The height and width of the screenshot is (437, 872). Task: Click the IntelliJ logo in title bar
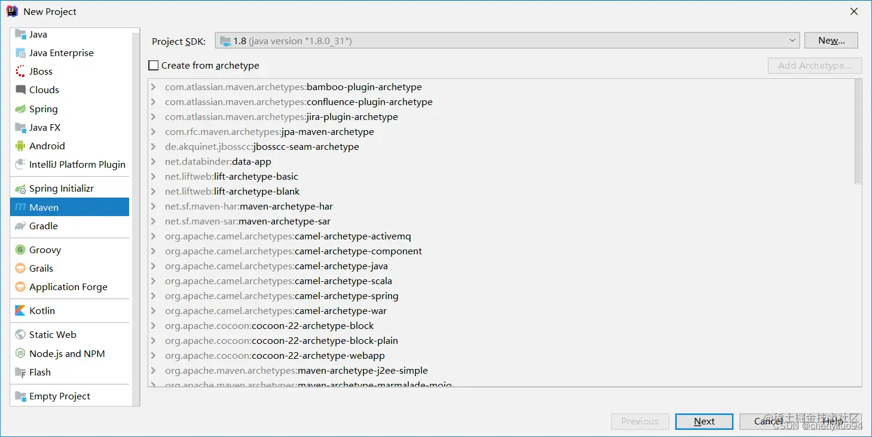12,11
